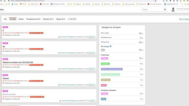Open the Обучение bookmarks folder
Screen dimensions: 189x106
tap(106, 4)
